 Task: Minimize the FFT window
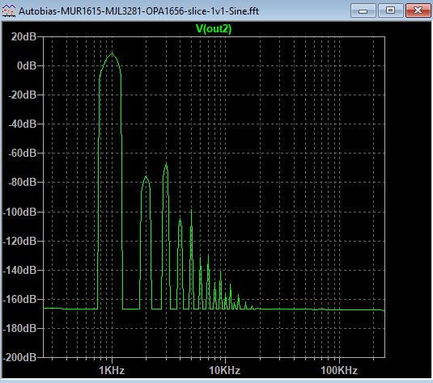coord(363,11)
